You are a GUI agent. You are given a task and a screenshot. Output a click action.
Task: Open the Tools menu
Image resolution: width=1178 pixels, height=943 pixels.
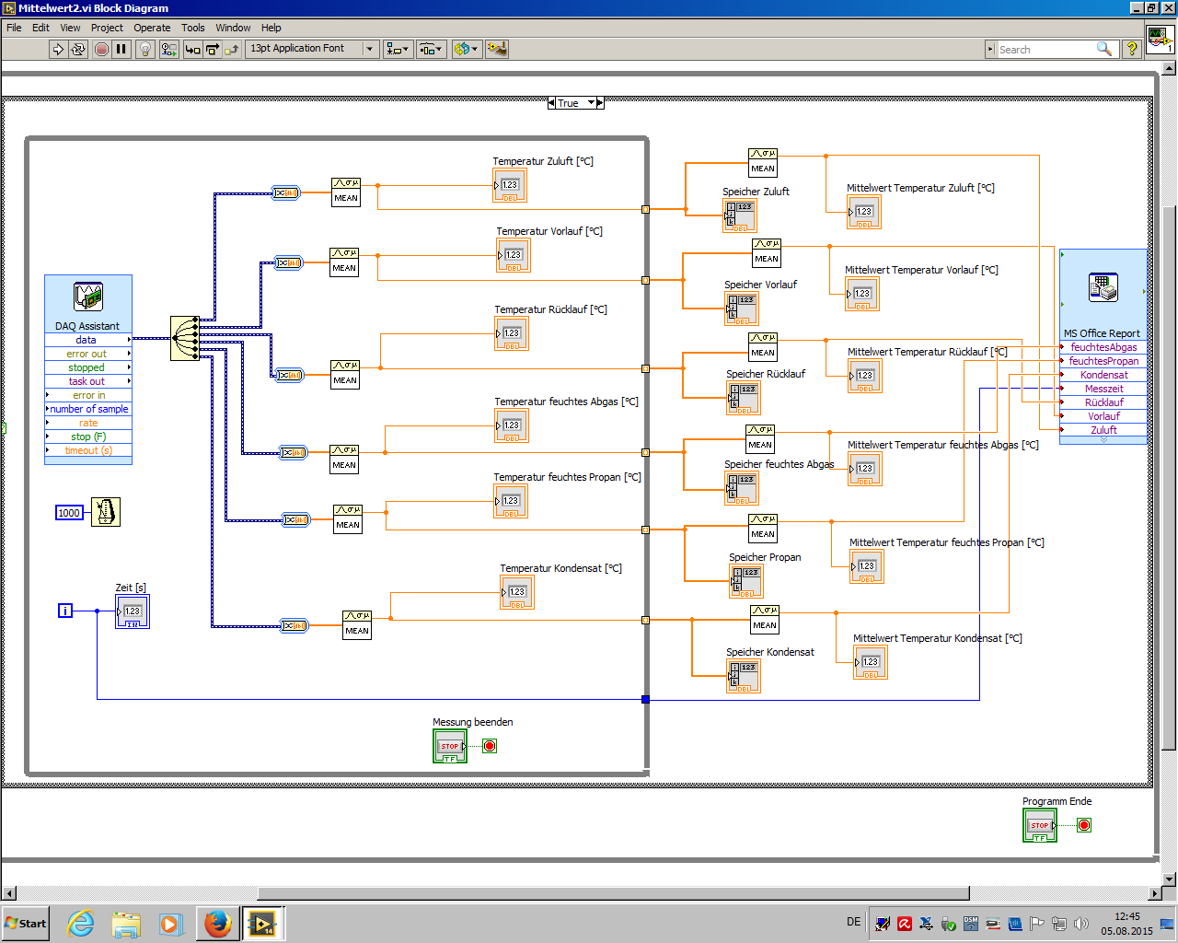(x=192, y=28)
